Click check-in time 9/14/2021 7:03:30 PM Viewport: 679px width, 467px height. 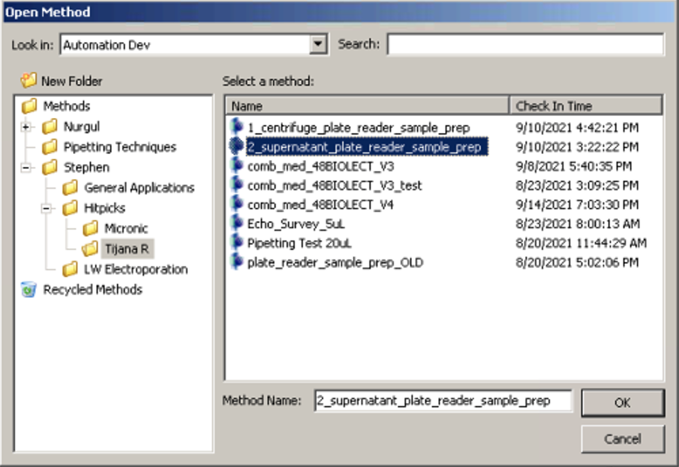577,204
